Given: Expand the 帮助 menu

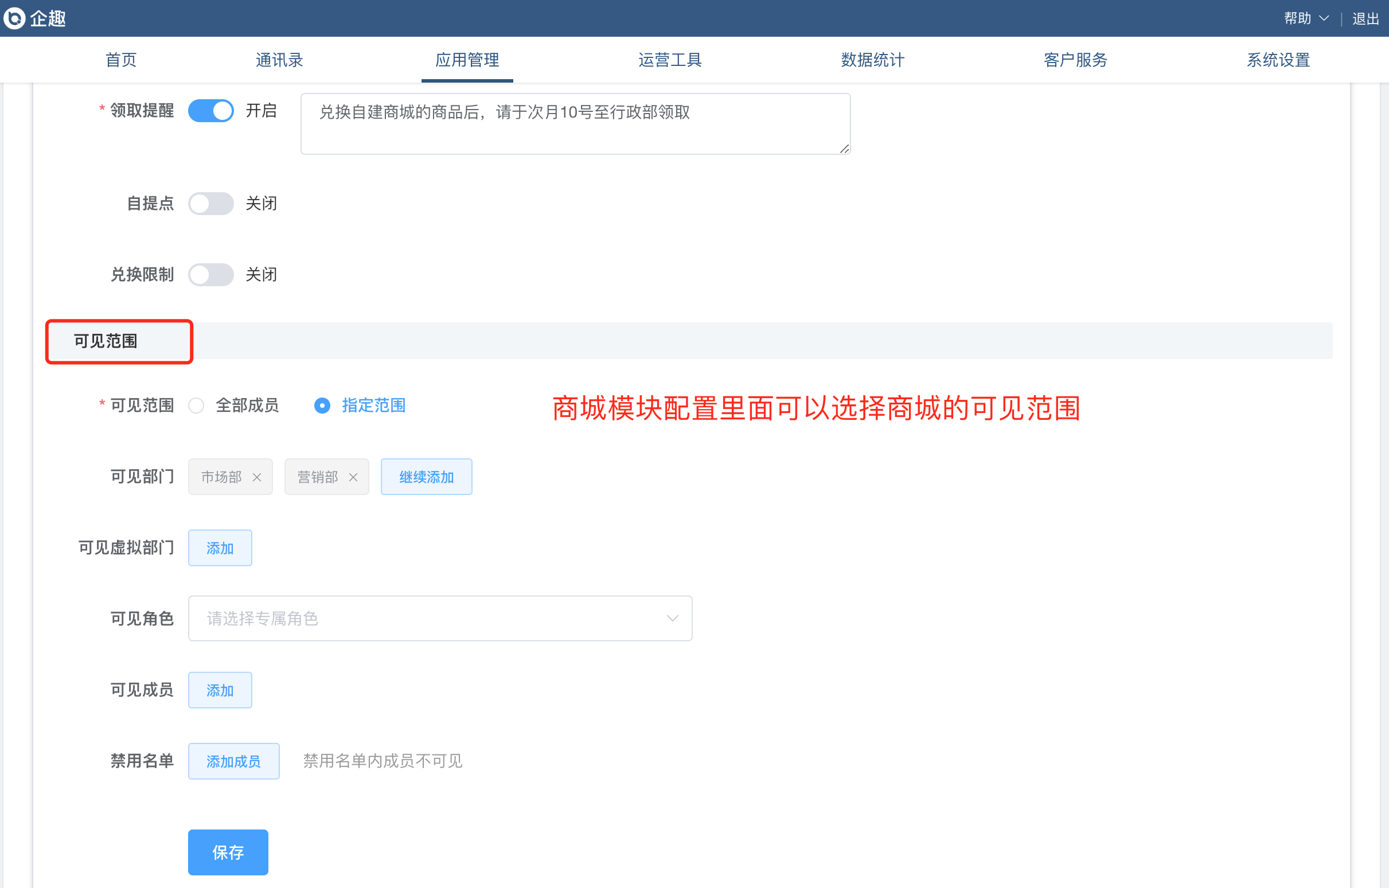Looking at the screenshot, I should pyautogui.click(x=1306, y=18).
